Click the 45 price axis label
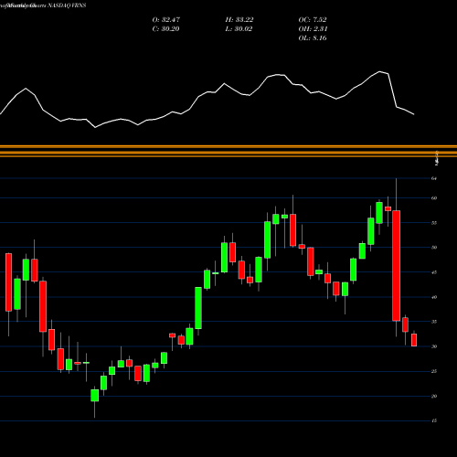This screenshot has height=457, width=457. click(x=434, y=272)
